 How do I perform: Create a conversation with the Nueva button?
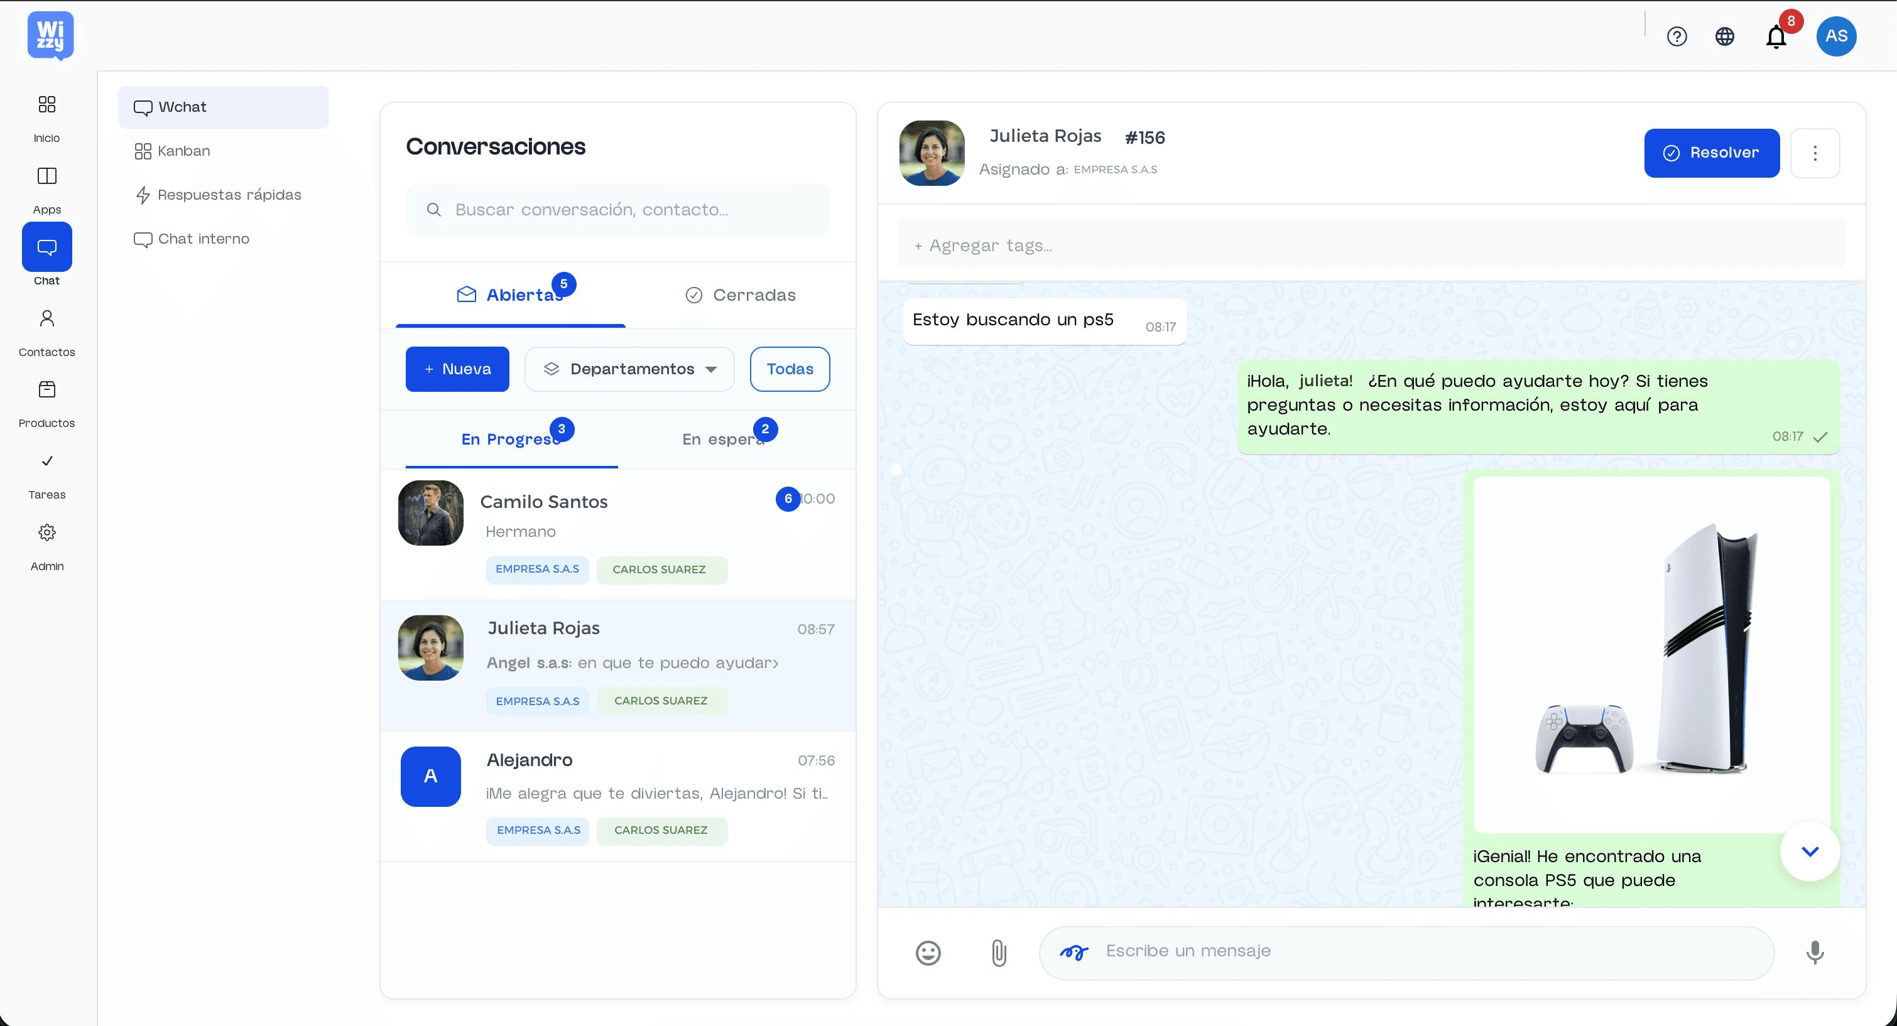pos(457,369)
